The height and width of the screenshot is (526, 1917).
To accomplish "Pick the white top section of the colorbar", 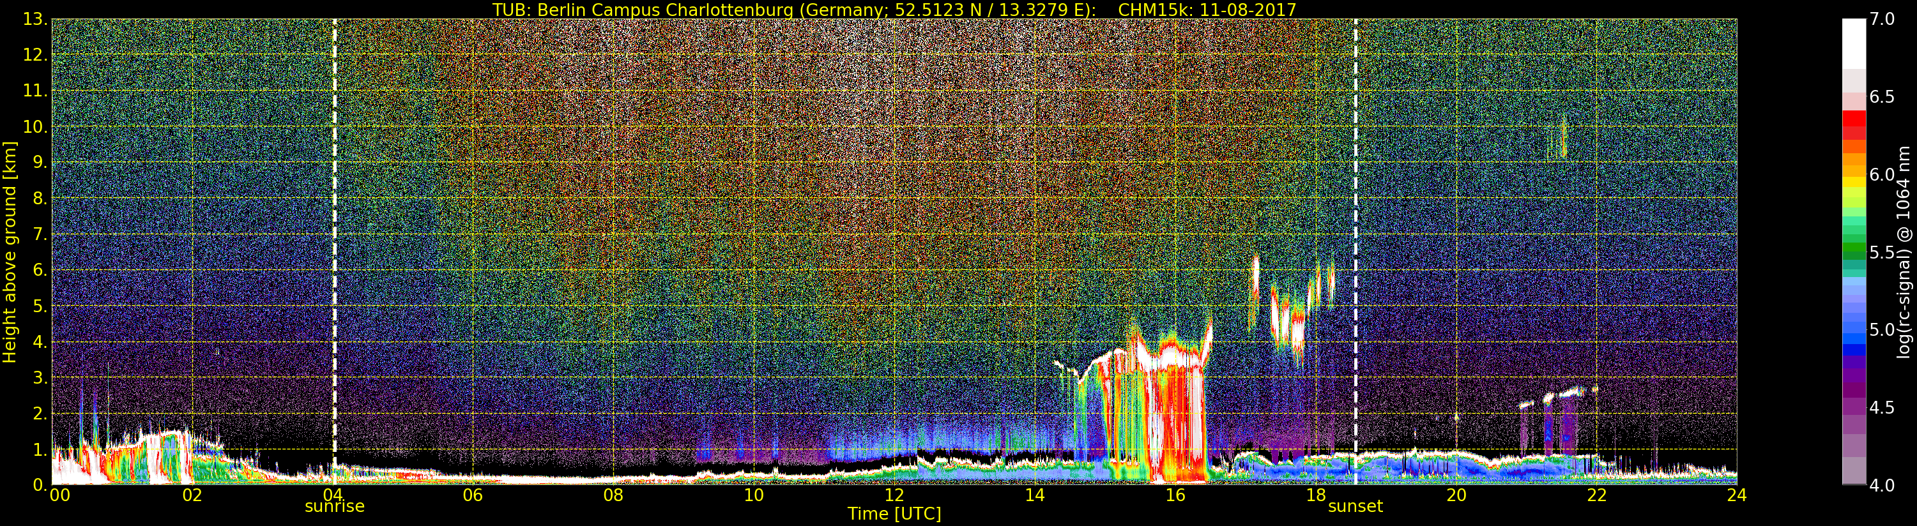I will click(x=1854, y=41).
